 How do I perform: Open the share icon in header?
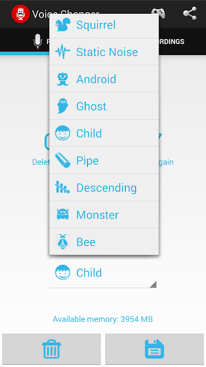coord(189,14)
